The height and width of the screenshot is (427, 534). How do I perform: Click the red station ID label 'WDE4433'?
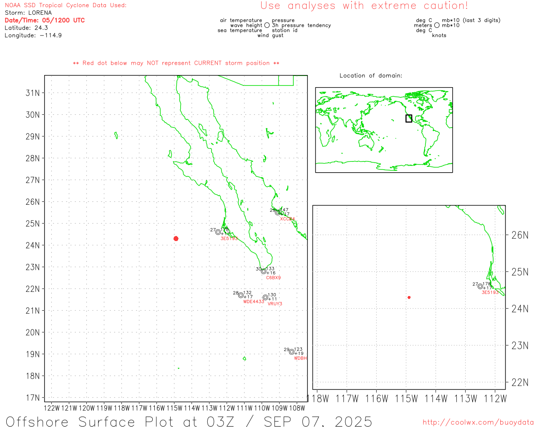click(x=254, y=301)
